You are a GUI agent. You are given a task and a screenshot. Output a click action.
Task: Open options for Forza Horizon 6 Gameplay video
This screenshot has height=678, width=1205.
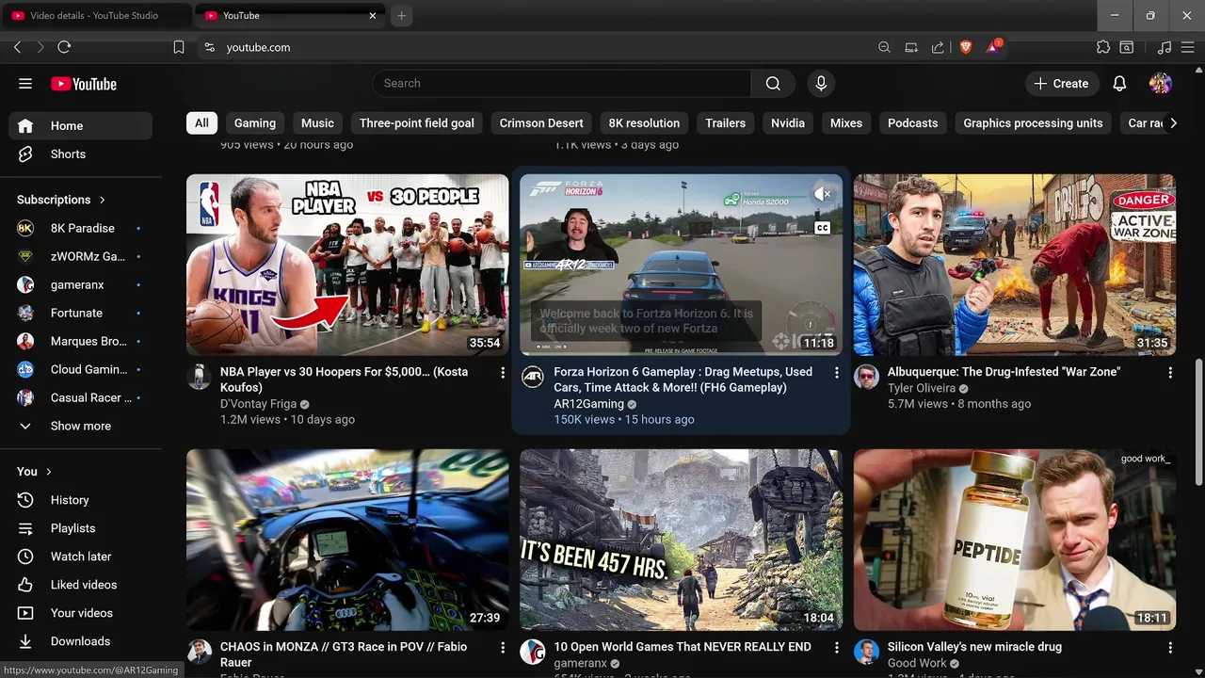click(836, 373)
